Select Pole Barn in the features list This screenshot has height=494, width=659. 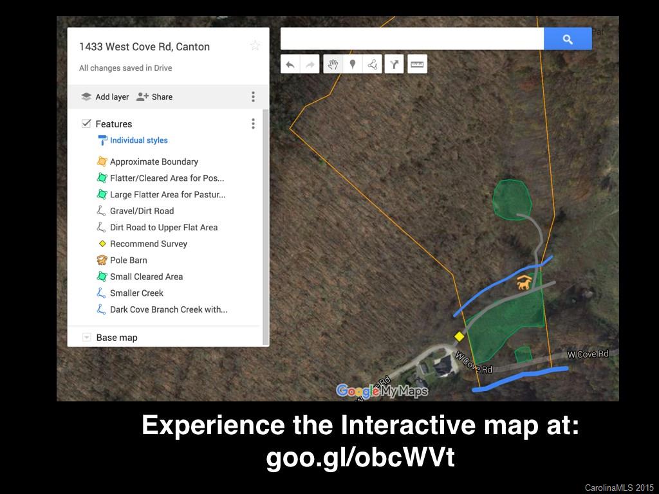pos(128,261)
